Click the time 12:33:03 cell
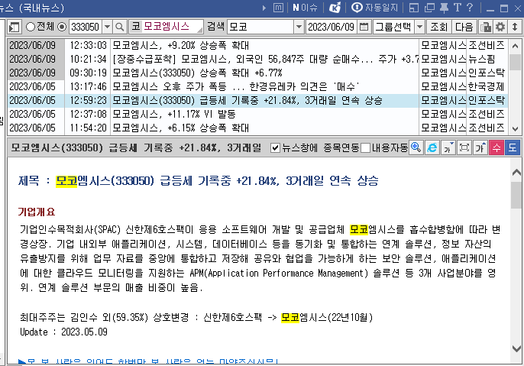Viewport: 524px width, 366px height. pos(88,45)
